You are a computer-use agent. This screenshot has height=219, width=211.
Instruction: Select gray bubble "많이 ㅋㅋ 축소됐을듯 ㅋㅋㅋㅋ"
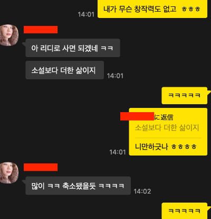pos(78,186)
